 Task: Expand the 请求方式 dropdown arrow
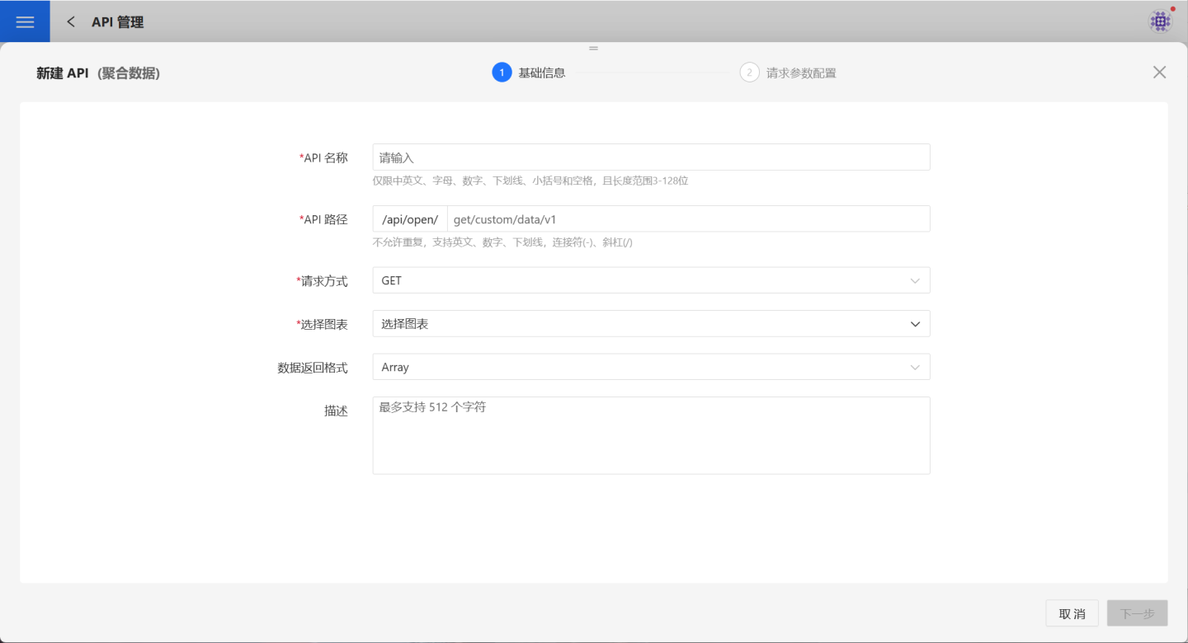(x=914, y=281)
